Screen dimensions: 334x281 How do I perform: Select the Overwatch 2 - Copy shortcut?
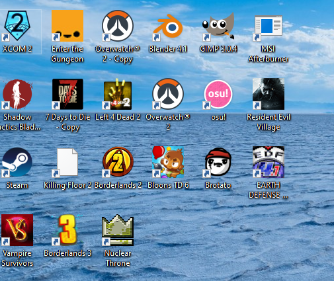[118, 26]
